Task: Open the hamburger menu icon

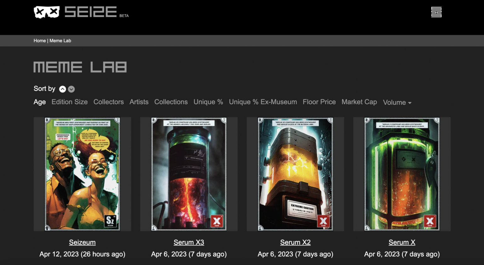Action: (x=436, y=12)
